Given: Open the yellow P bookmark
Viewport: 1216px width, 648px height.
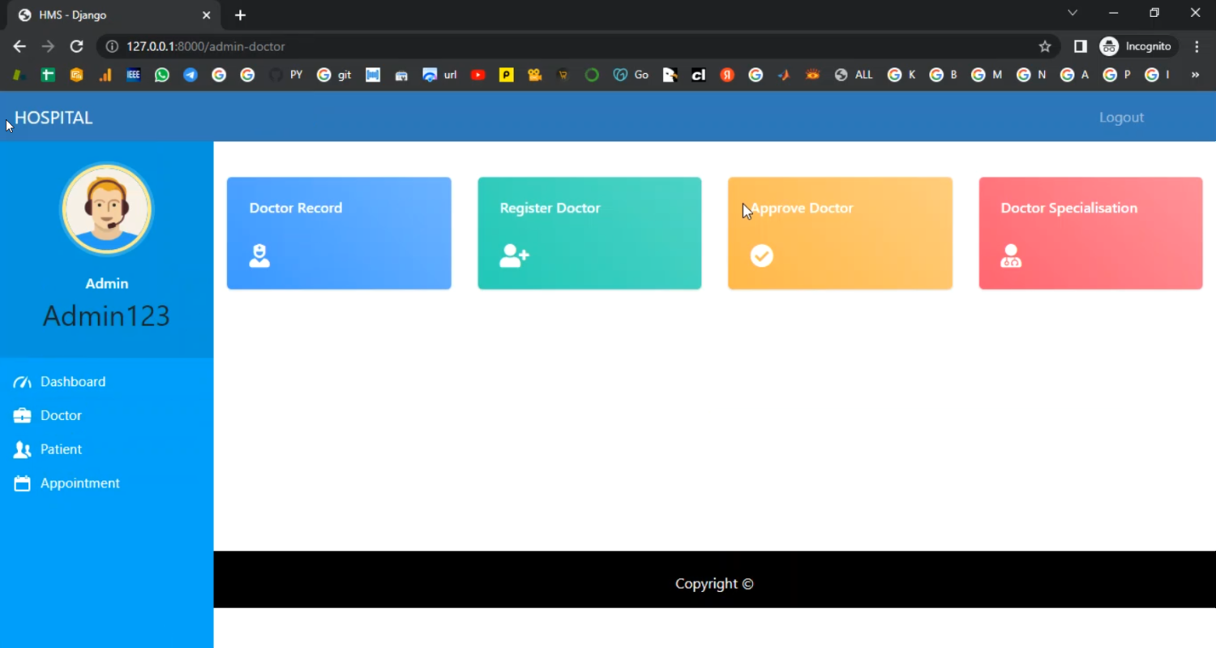Looking at the screenshot, I should pos(506,75).
